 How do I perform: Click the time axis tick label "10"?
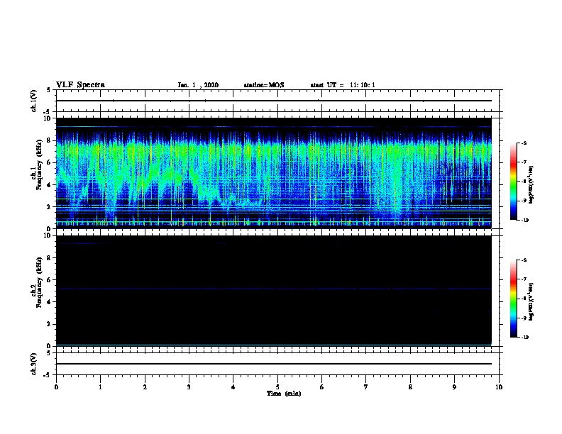[x=499, y=387]
